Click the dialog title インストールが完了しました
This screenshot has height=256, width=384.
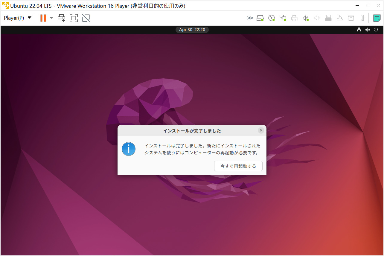[192, 131]
